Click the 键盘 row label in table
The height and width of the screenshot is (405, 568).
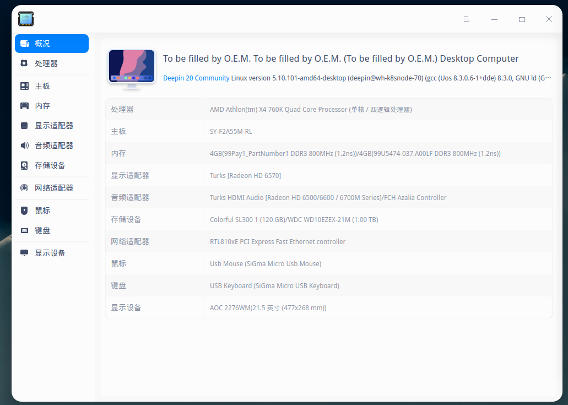(118, 286)
